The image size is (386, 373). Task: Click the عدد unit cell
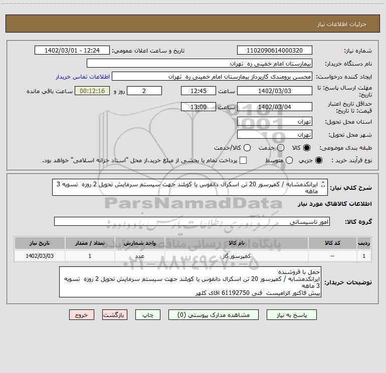(139, 256)
